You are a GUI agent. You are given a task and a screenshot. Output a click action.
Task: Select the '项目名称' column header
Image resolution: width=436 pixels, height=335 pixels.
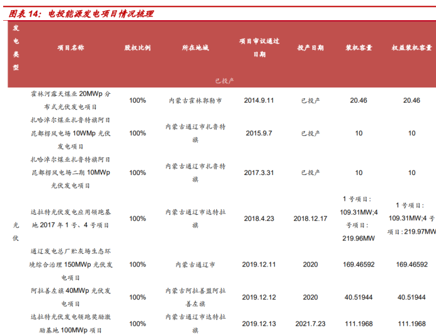[71, 48]
